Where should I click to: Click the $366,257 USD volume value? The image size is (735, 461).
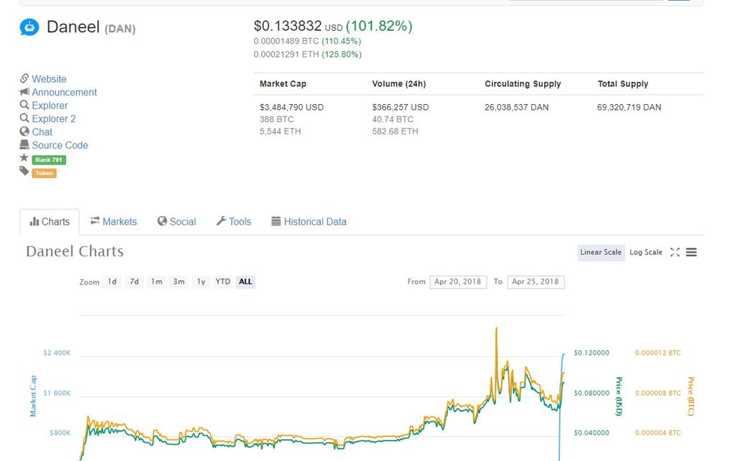(401, 108)
